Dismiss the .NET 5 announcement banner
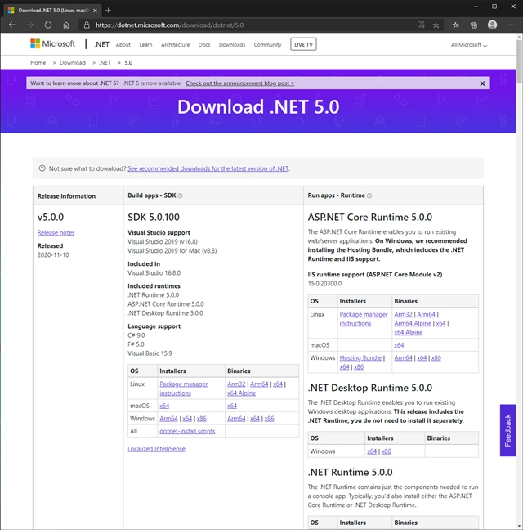 click(482, 83)
